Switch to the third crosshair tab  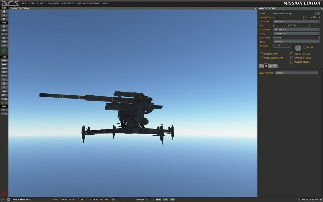click(x=270, y=66)
